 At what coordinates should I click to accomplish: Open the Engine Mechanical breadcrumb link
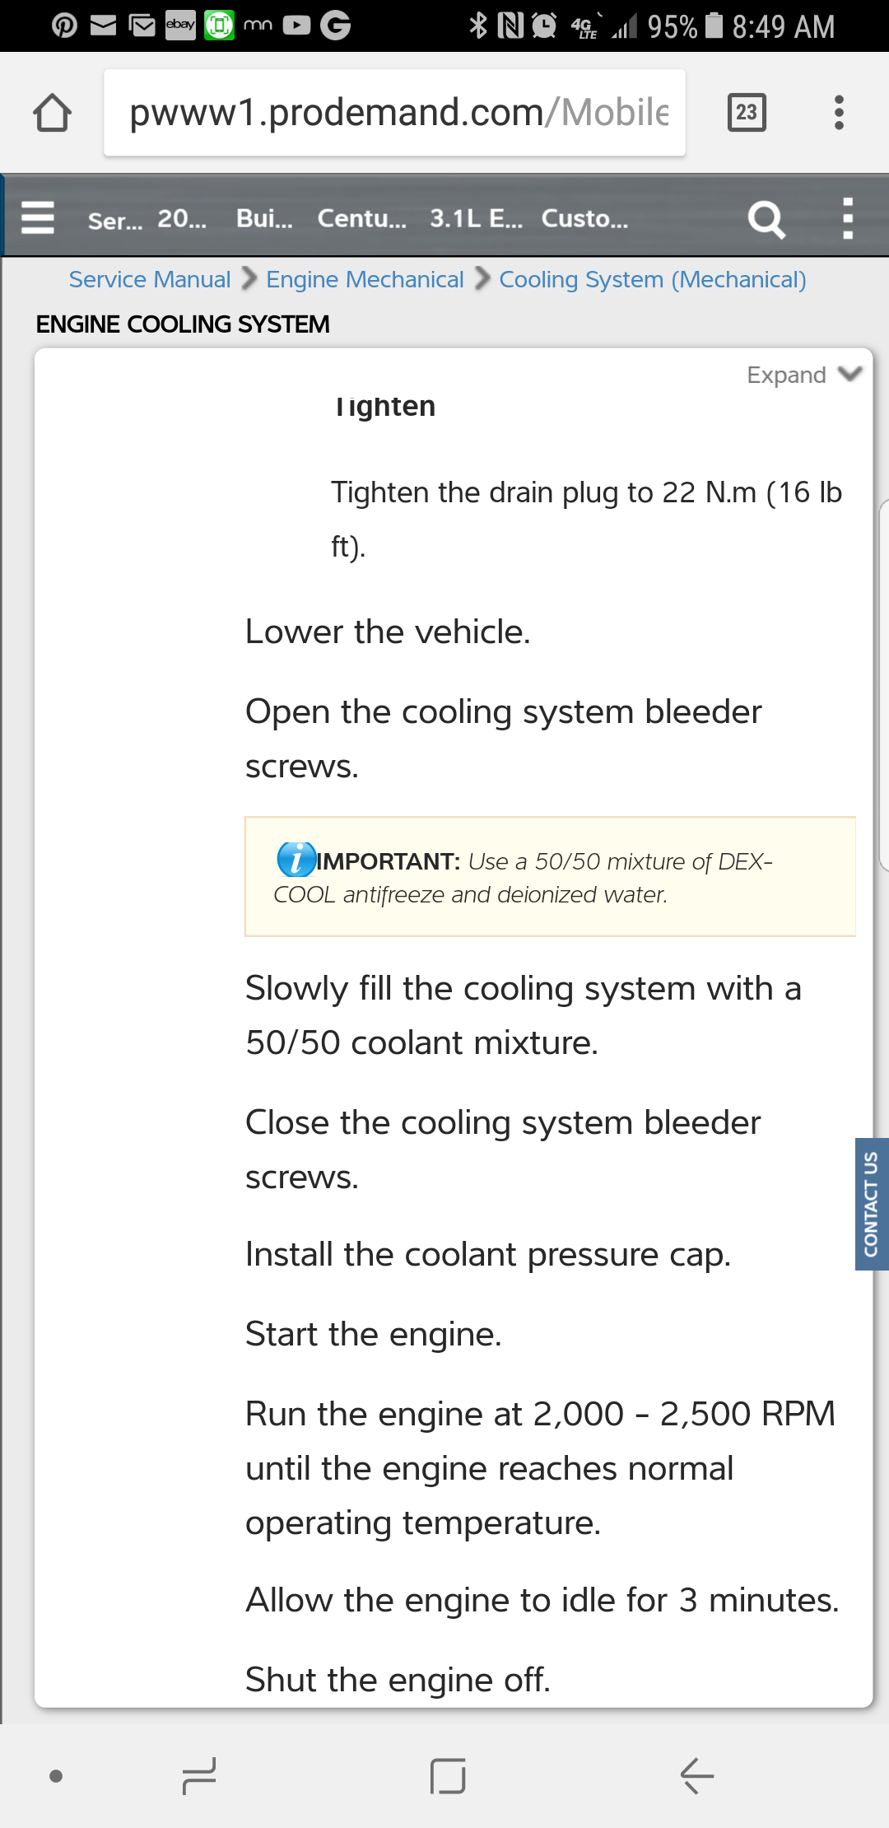click(365, 280)
